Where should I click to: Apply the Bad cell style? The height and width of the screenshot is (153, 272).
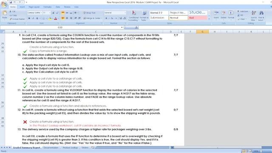pos(198,18)
